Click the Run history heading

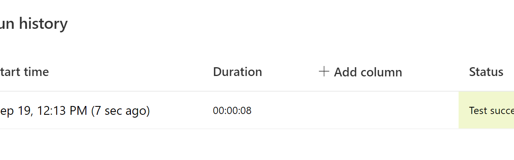point(34,24)
